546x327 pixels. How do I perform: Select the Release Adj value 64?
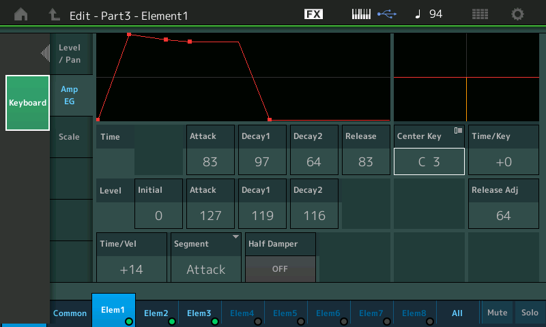(x=503, y=215)
